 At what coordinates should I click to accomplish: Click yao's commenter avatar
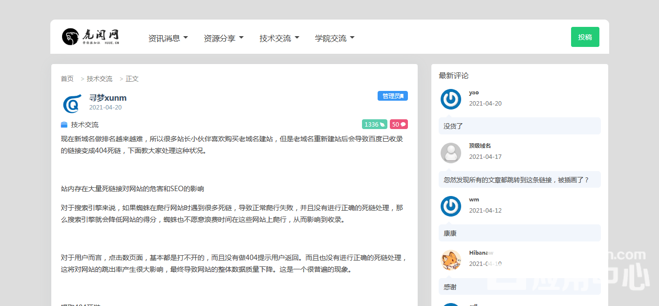450,99
